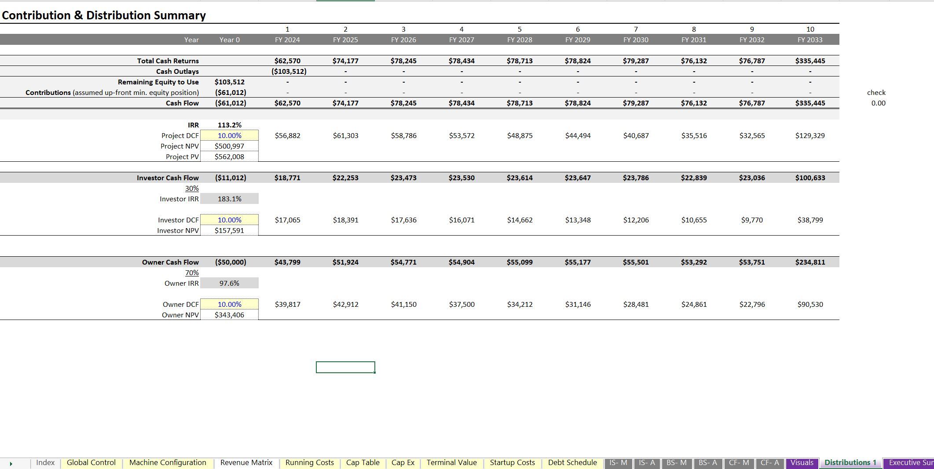Open the Revenue Matrix sheet
Screen dimensions: 934x469
click(x=246, y=462)
